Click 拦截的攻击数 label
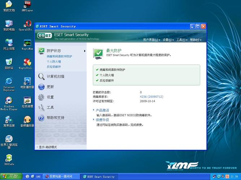The height and width of the screenshot is (180, 241). [102, 92]
